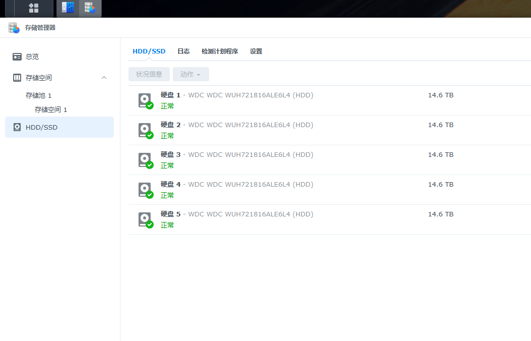The width and height of the screenshot is (531, 341).
Task: Click the 硬盘 5 drive status icon
Action: click(146, 220)
